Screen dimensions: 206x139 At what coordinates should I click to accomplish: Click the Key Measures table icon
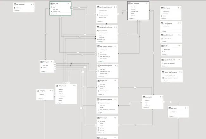point(14,4)
